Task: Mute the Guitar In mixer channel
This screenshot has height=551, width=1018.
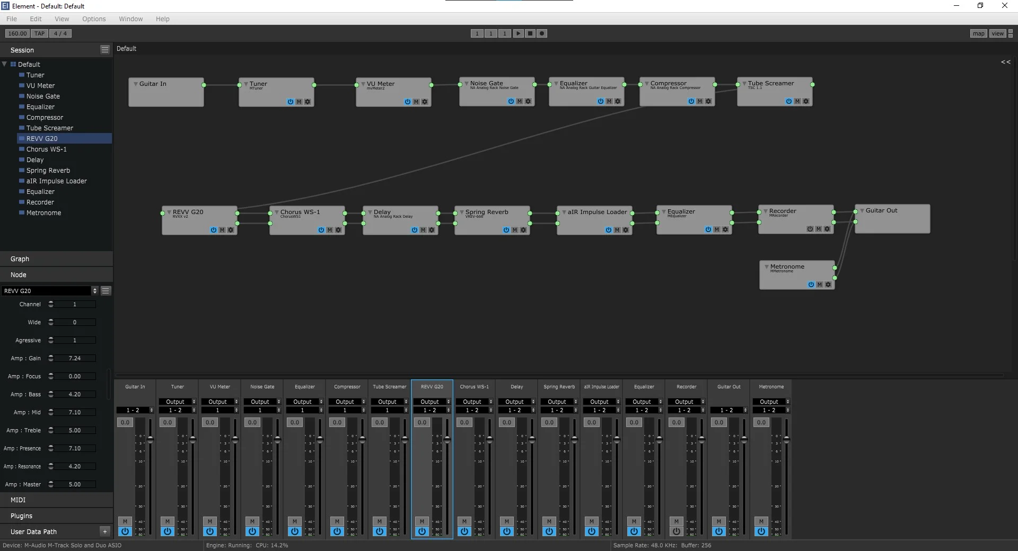Action: (125, 521)
